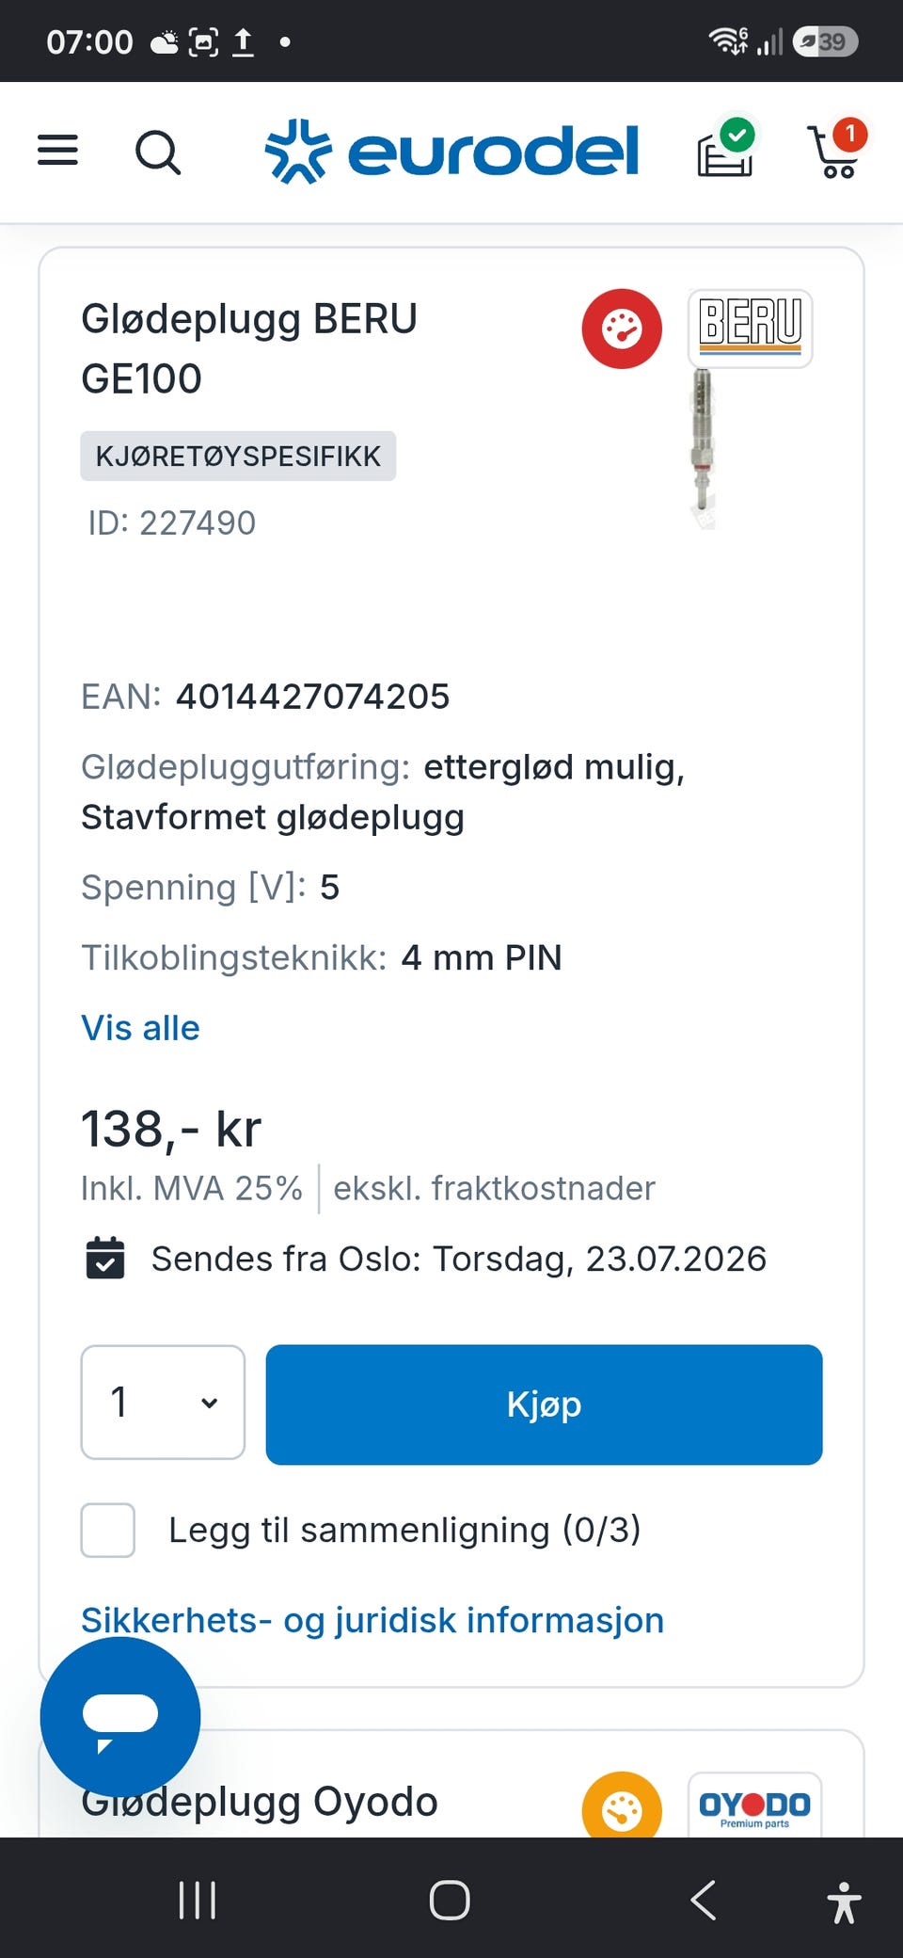Tap the red gauge icon on BERU product
The width and height of the screenshot is (903, 1958).
coord(622,329)
